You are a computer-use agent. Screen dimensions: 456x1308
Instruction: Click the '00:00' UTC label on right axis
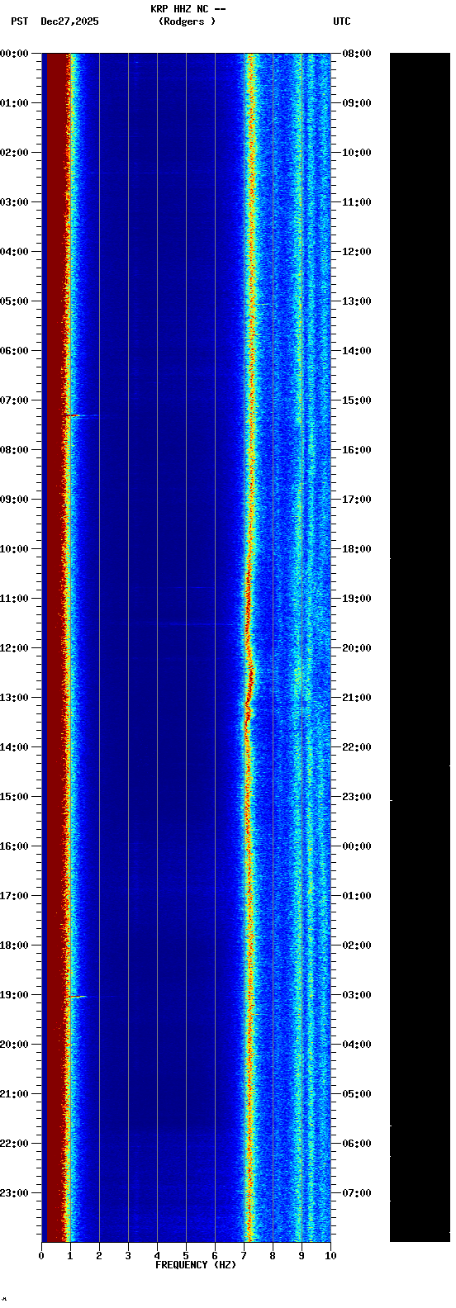(x=357, y=846)
